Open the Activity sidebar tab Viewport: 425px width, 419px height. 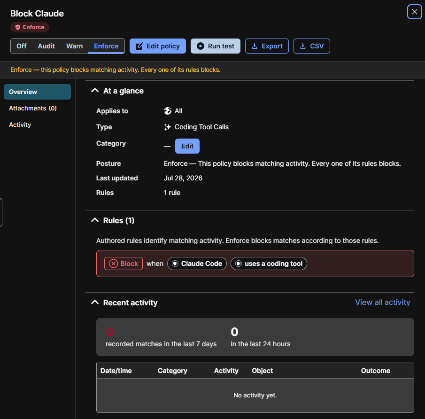(38, 125)
